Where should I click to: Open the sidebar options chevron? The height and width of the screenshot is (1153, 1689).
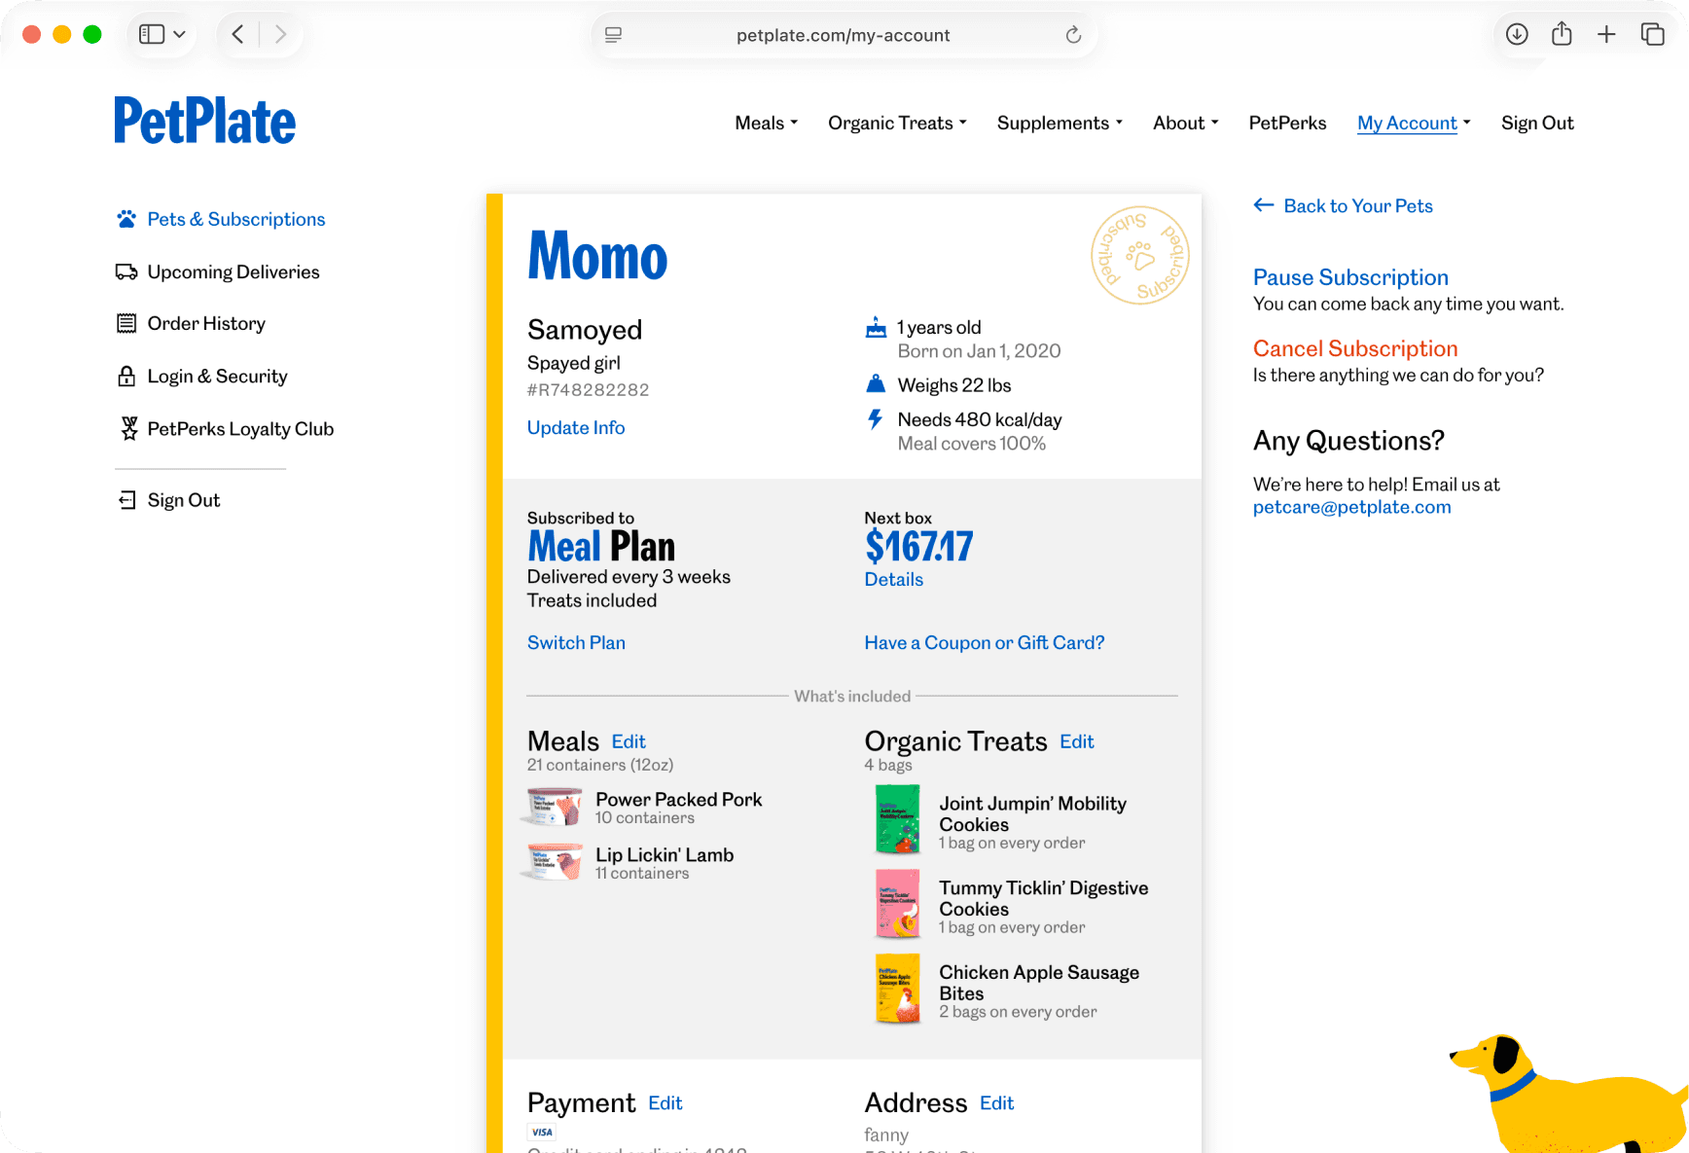[180, 34]
